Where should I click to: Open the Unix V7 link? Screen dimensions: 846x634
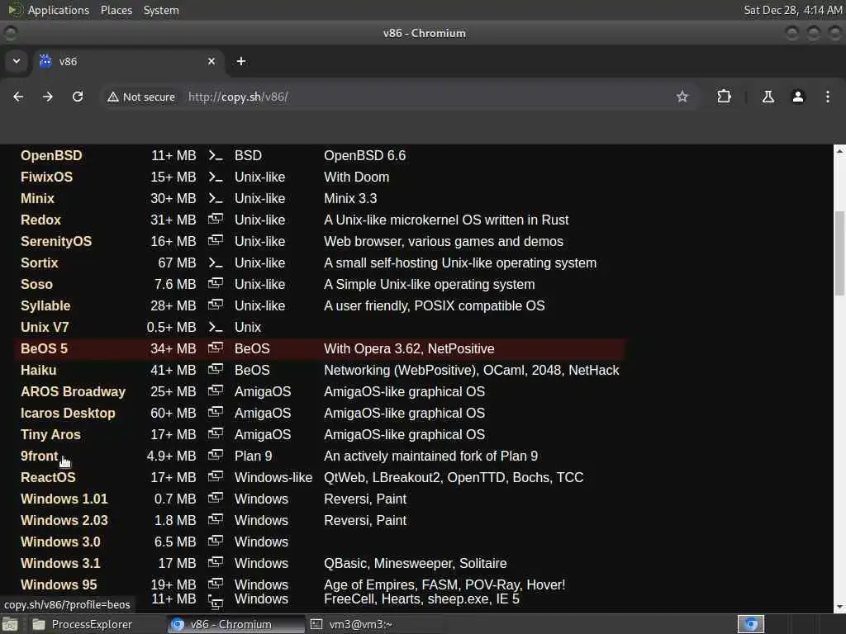pos(45,327)
